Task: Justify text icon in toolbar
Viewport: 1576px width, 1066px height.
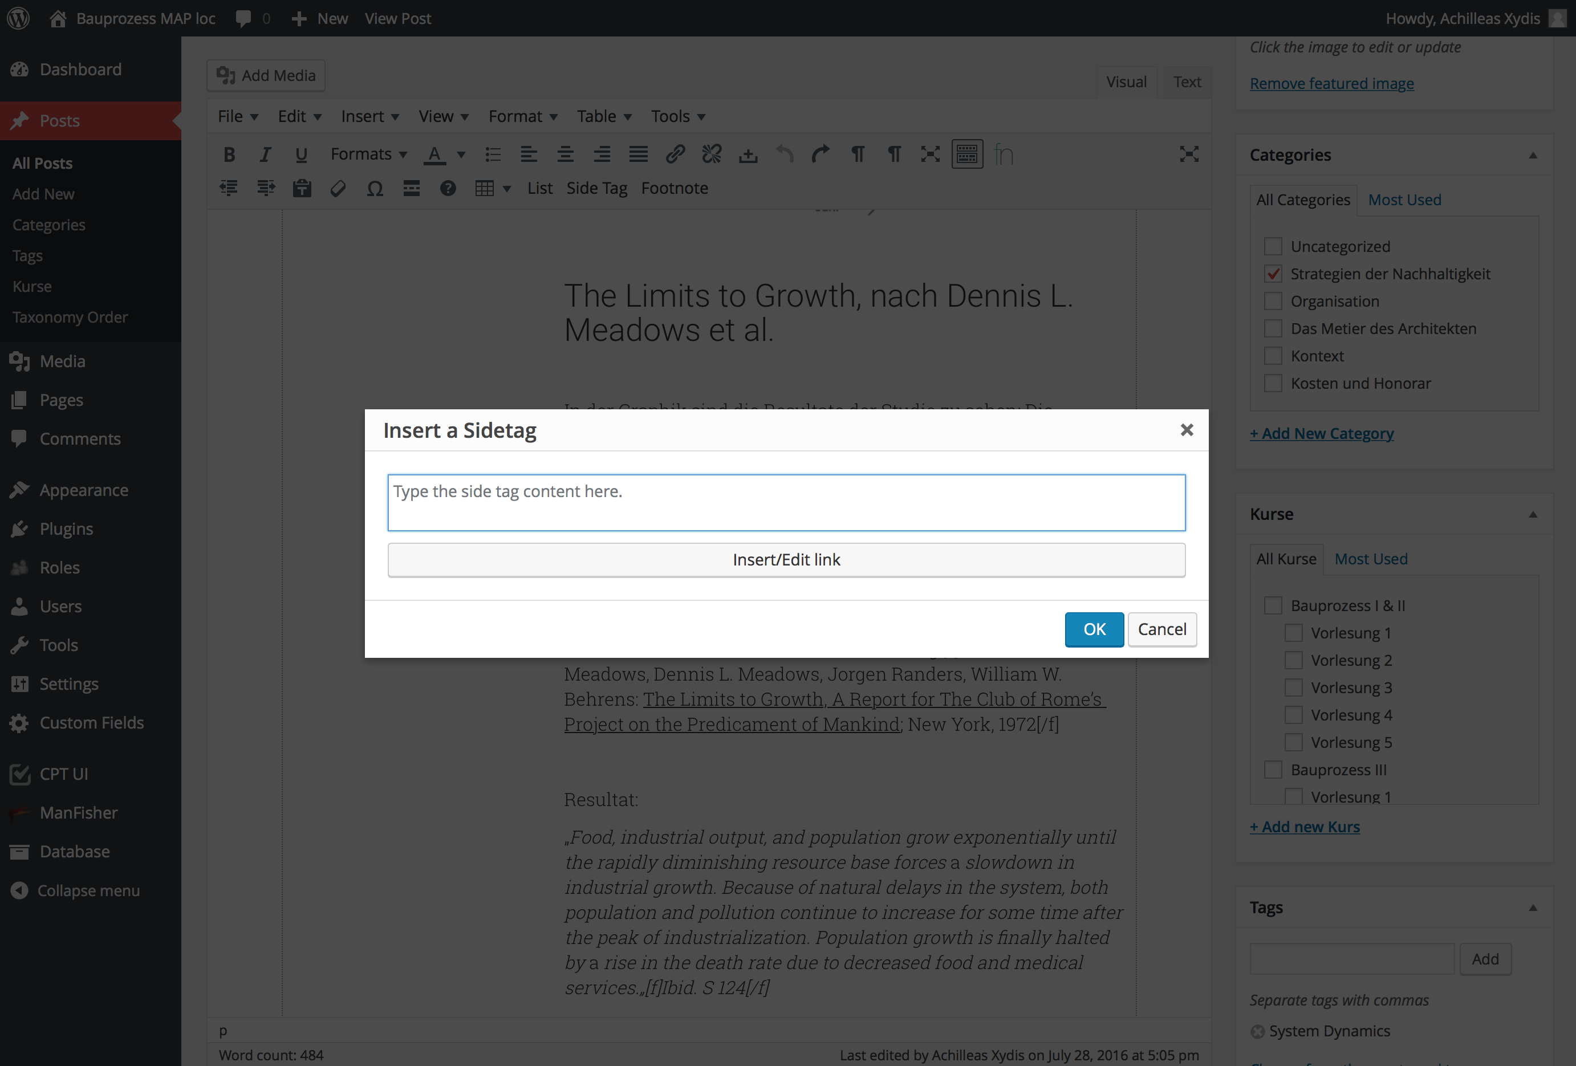Action: 638,154
